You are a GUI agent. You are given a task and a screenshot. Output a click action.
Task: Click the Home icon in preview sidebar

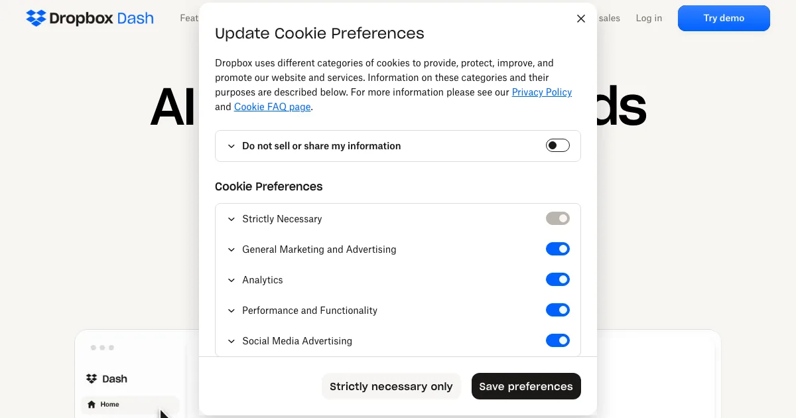92,404
